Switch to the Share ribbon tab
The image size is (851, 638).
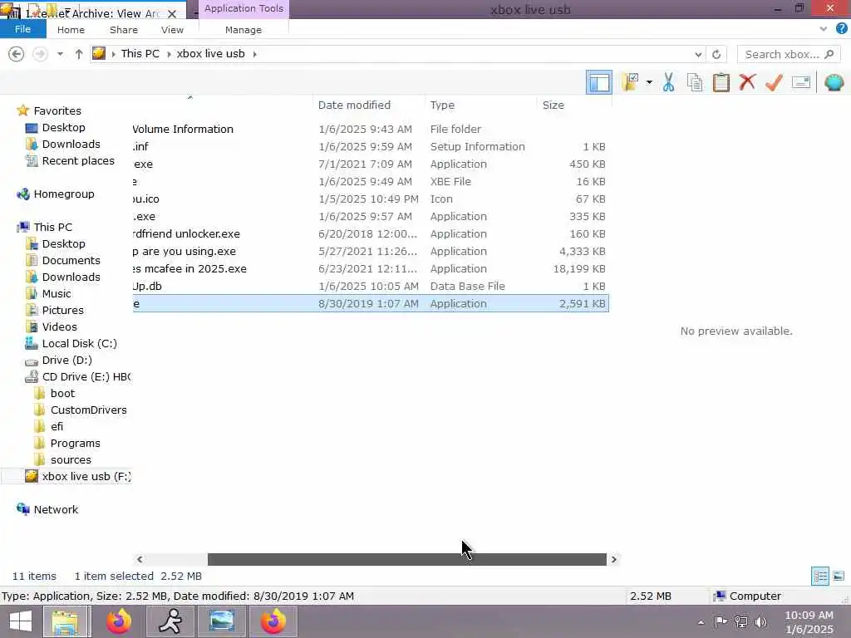coord(124,30)
